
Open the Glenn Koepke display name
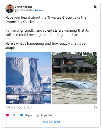pos(23,7)
